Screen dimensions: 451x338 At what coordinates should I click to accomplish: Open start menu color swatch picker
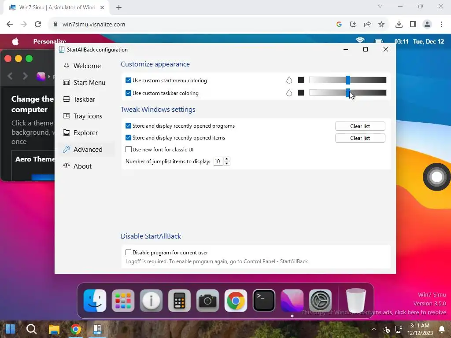click(x=301, y=80)
